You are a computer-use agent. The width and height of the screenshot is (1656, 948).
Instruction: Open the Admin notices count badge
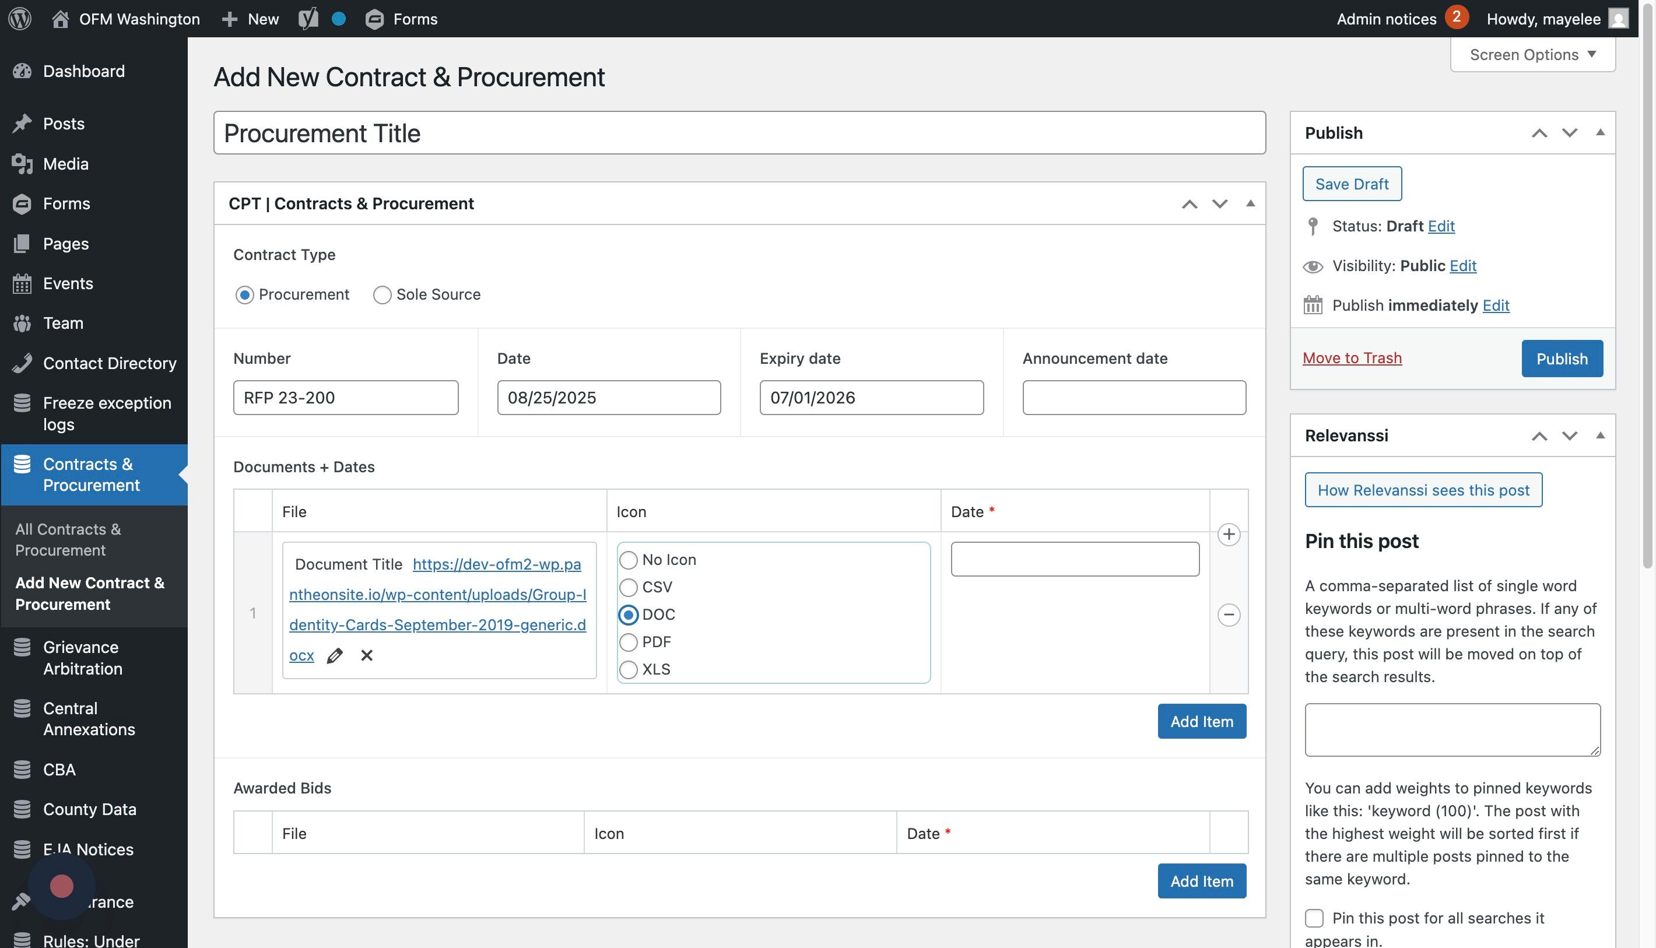click(x=1456, y=17)
